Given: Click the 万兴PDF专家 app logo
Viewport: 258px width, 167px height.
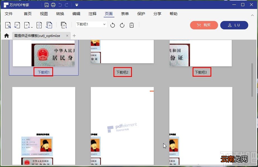Looking at the screenshot, I should tap(6, 5).
